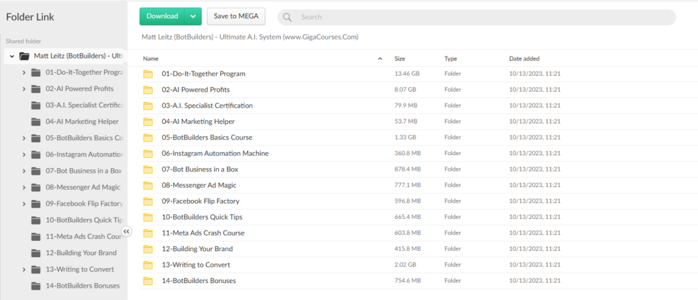Click the root shared folder icon in sidebar
The height and width of the screenshot is (300, 698).
point(25,56)
